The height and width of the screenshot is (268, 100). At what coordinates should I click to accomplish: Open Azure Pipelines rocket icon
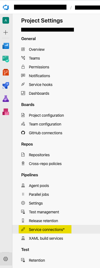pos(6,85)
